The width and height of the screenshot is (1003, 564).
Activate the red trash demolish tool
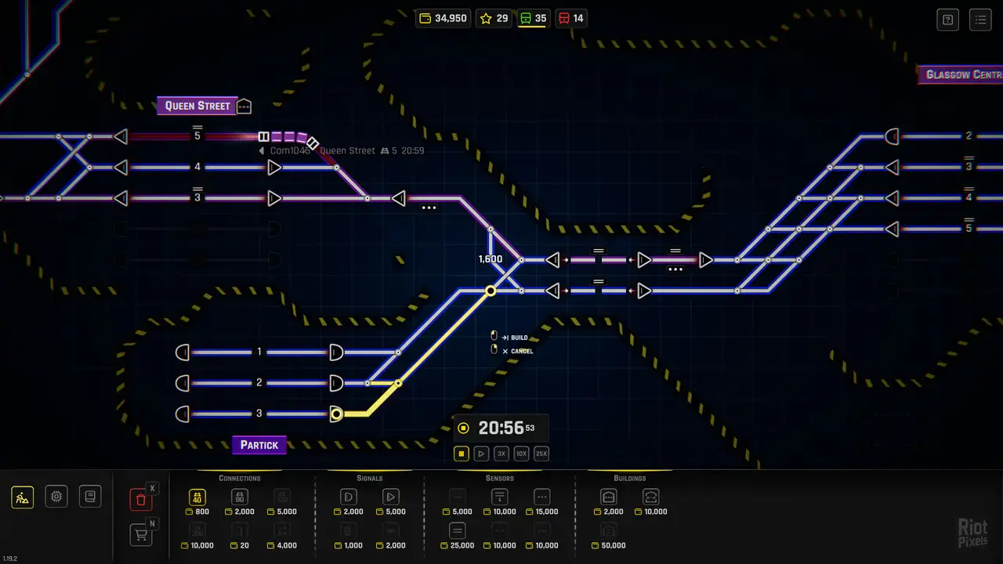[x=140, y=500]
